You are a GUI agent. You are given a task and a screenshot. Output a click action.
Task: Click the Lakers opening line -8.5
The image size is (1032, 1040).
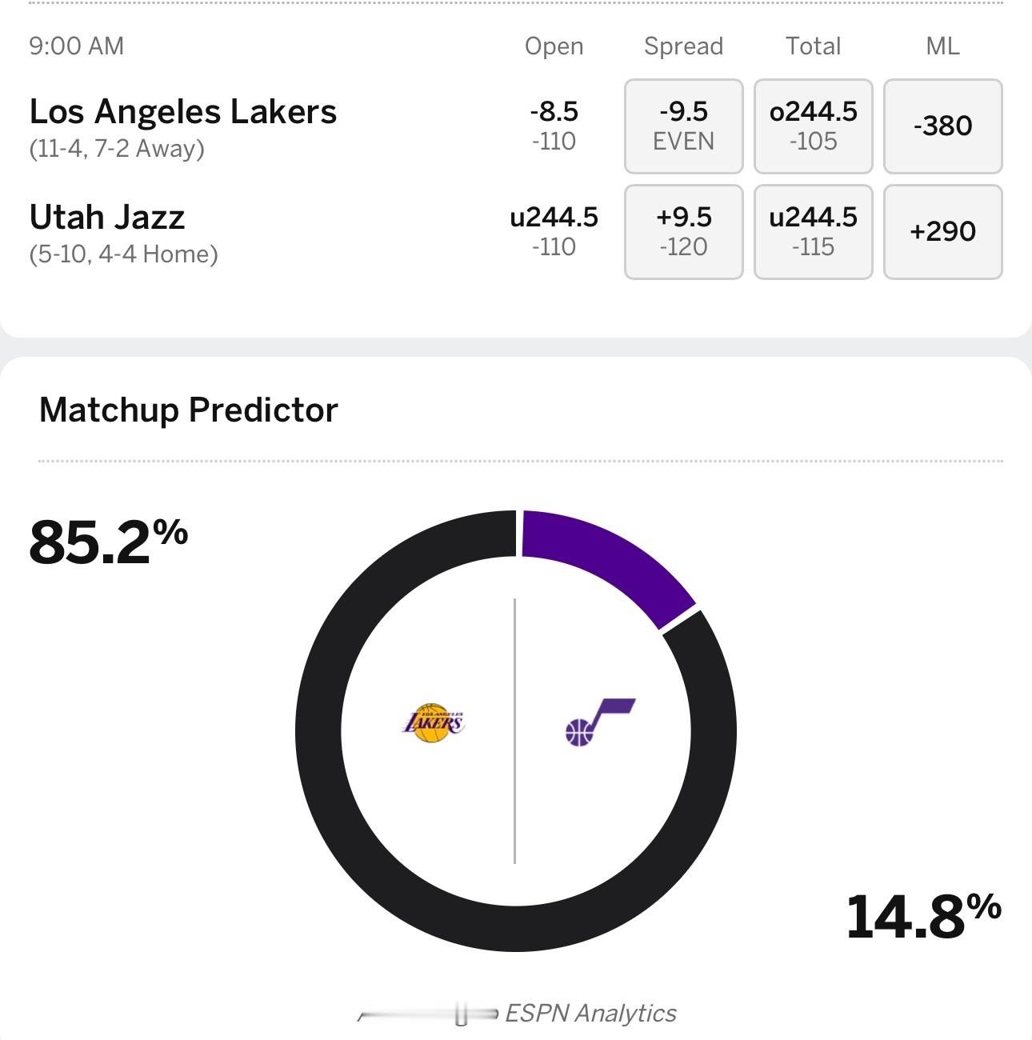[x=554, y=112]
